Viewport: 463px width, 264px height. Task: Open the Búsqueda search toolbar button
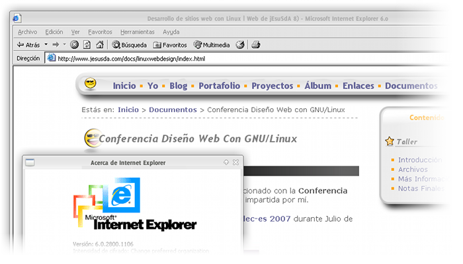pos(130,45)
